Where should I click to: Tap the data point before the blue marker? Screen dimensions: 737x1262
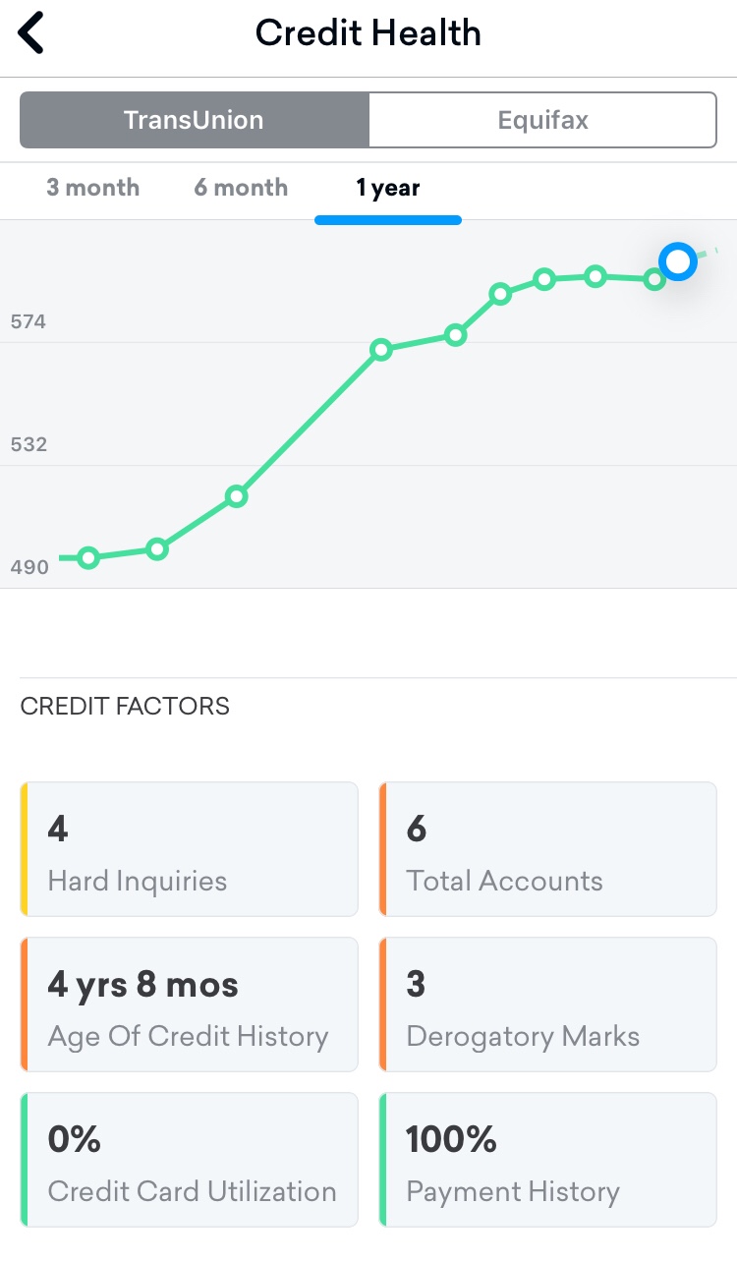(654, 280)
